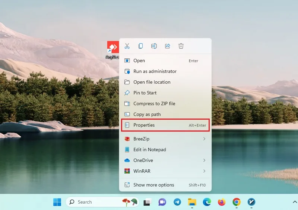The height and width of the screenshot is (210, 298).
Task: Open Microsoft Edge from the taskbar
Action: click(x=207, y=202)
